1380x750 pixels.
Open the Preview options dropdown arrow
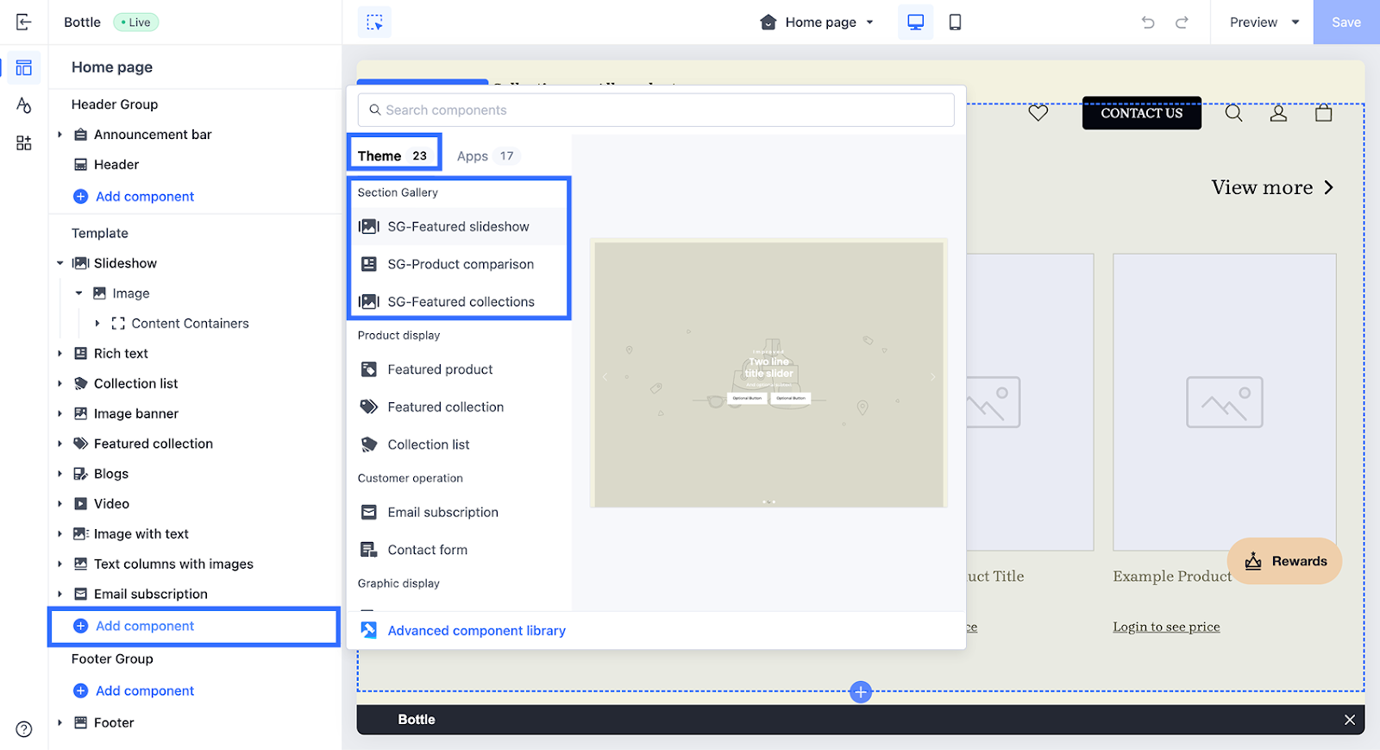point(1295,22)
